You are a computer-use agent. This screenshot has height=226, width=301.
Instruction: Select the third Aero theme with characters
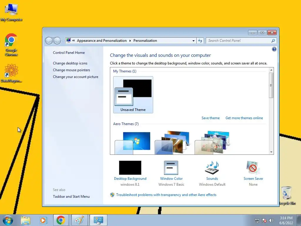point(212,142)
